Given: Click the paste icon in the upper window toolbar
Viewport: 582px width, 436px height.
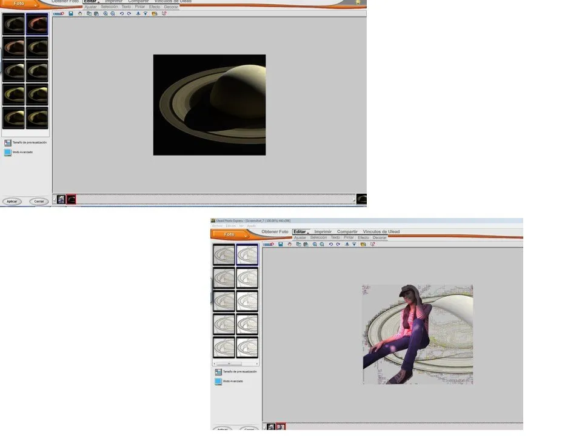Looking at the screenshot, I should pos(96,14).
